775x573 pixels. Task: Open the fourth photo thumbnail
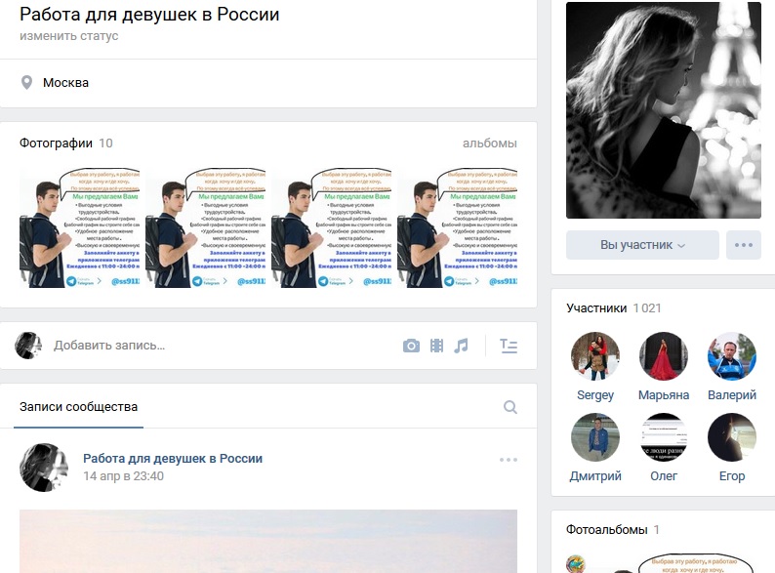click(x=457, y=227)
